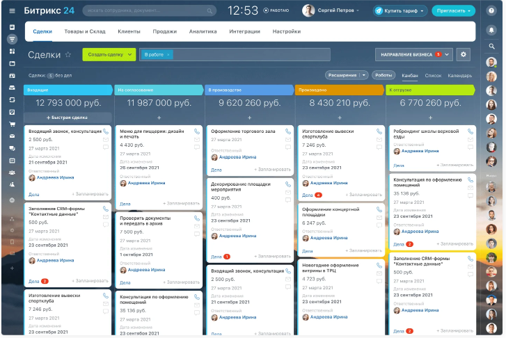The image size is (506, 338).
Task: Open the chat bubbles icon in left sidebar
Action: tap(12, 148)
